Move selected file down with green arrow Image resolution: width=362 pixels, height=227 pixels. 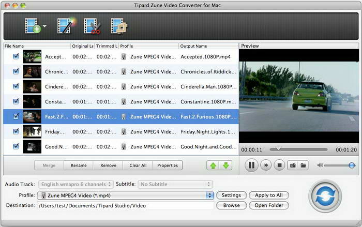[x=226, y=165]
